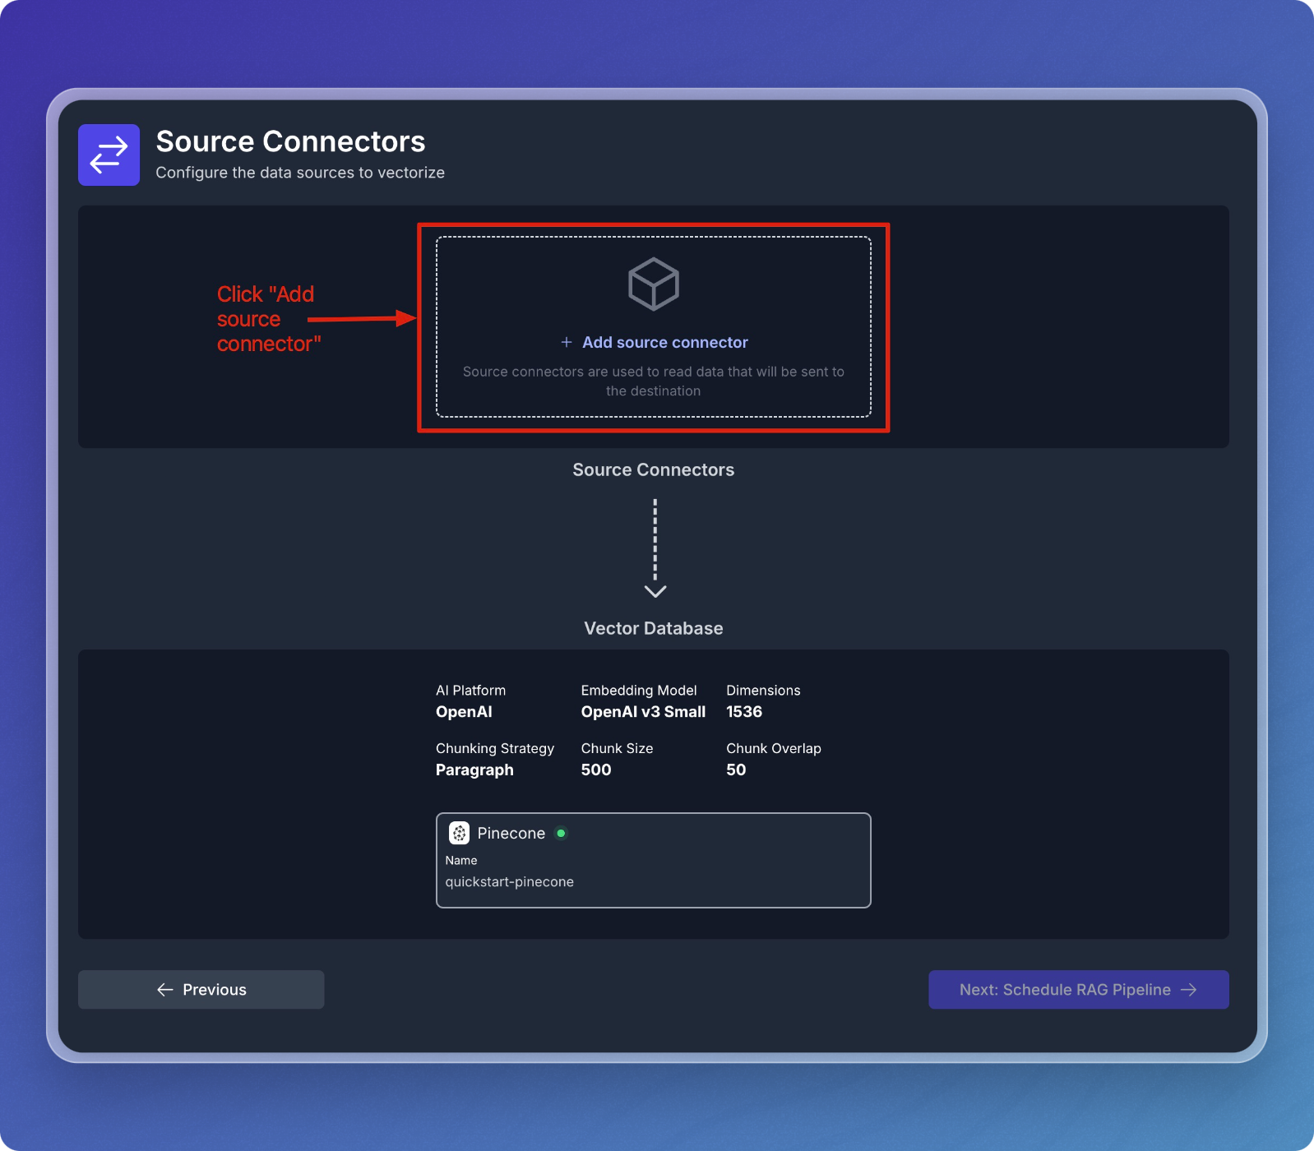Click the Source Connectors swap-arrows header icon
Viewport: 1314px width, 1151px height.
click(109, 155)
